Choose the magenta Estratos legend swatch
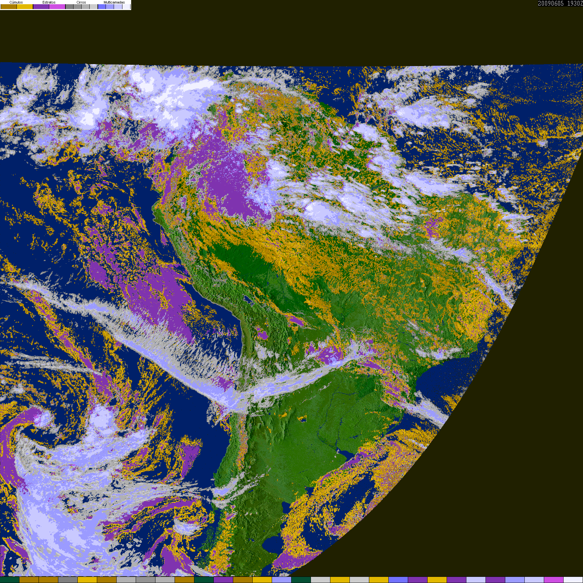The image size is (583, 583). click(x=57, y=6)
